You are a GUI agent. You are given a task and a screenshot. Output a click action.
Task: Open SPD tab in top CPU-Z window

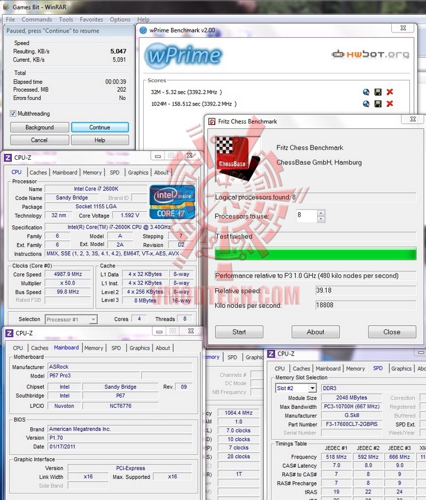pyautogui.click(x=115, y=173)
